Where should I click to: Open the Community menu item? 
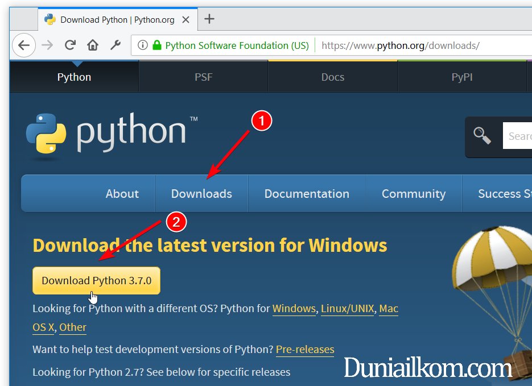click(x=414, y=193)
